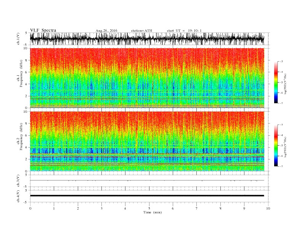Image resolution: width=302 pixels, height=234 pixels.
Task: Click the ch.3 flat signal trace
Action: [x=147, y=180]
